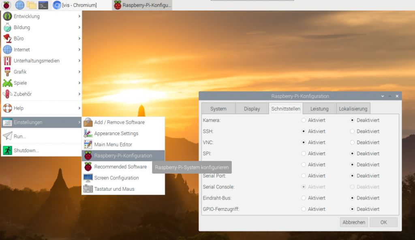Enable SPI with its Aktiviert radio button
This screenshot has width=415, height=240.
(303, 153)
